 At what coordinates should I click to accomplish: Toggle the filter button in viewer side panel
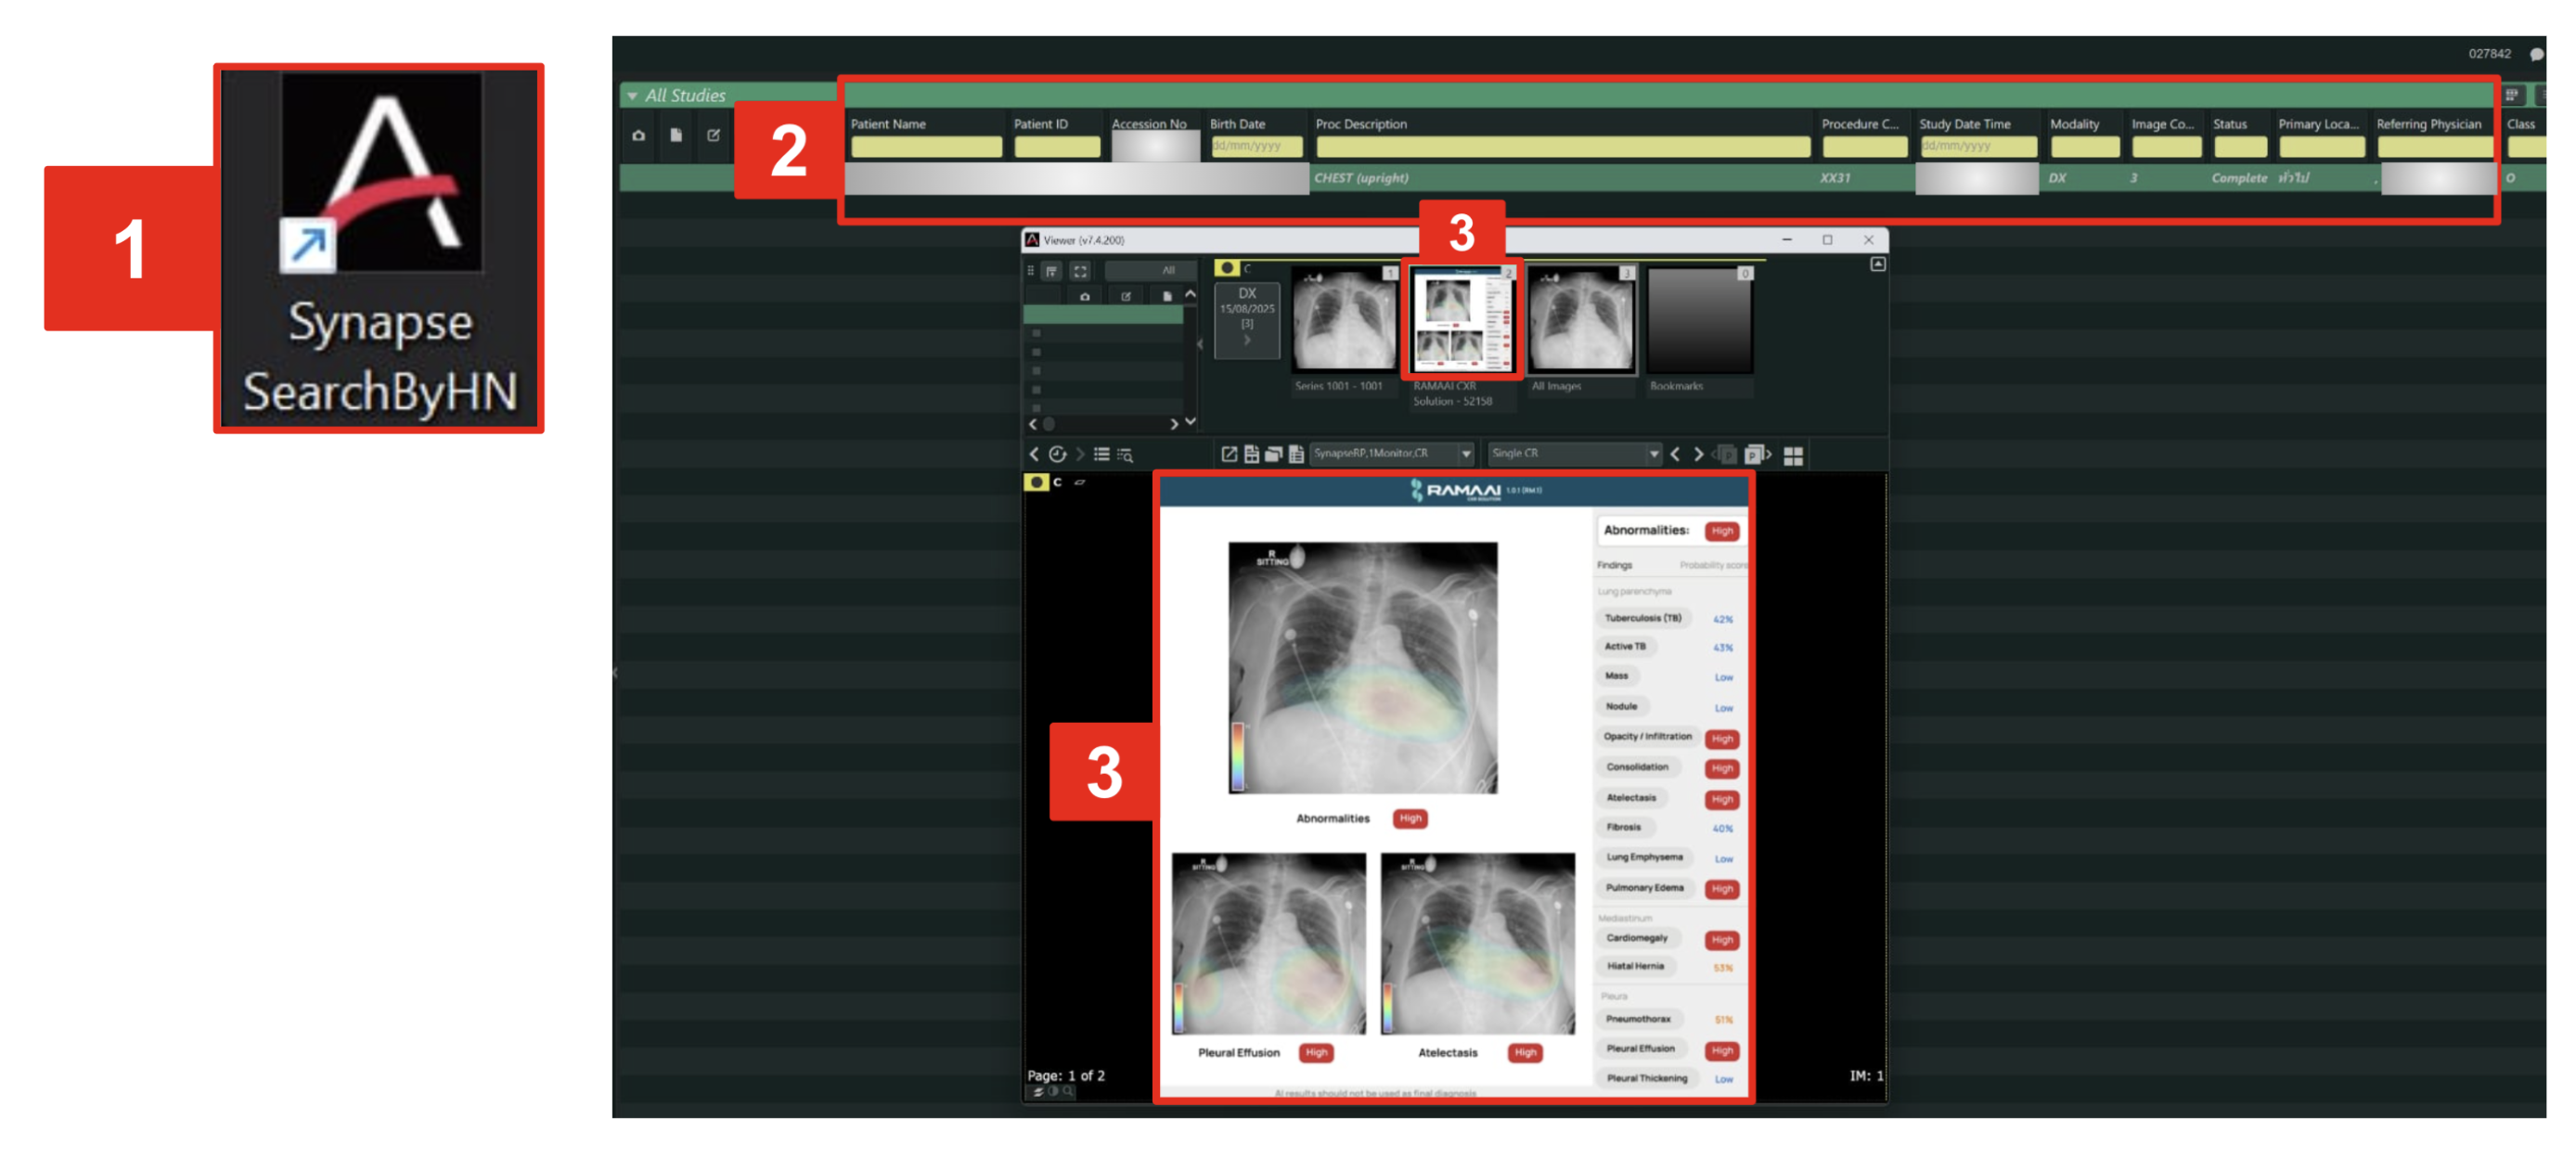(x=1052, y=271)
